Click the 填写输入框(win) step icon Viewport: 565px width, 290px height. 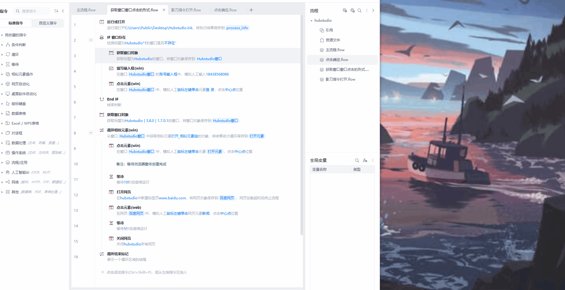pyautogui.click(x=111, y=68)
